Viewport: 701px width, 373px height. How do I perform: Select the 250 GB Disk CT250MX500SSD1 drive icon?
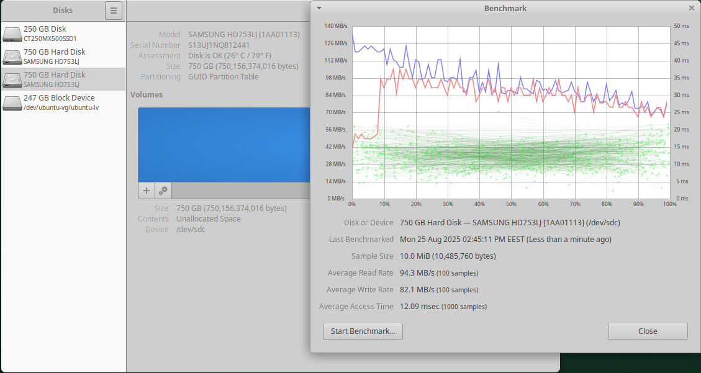[x=12, y=34]
